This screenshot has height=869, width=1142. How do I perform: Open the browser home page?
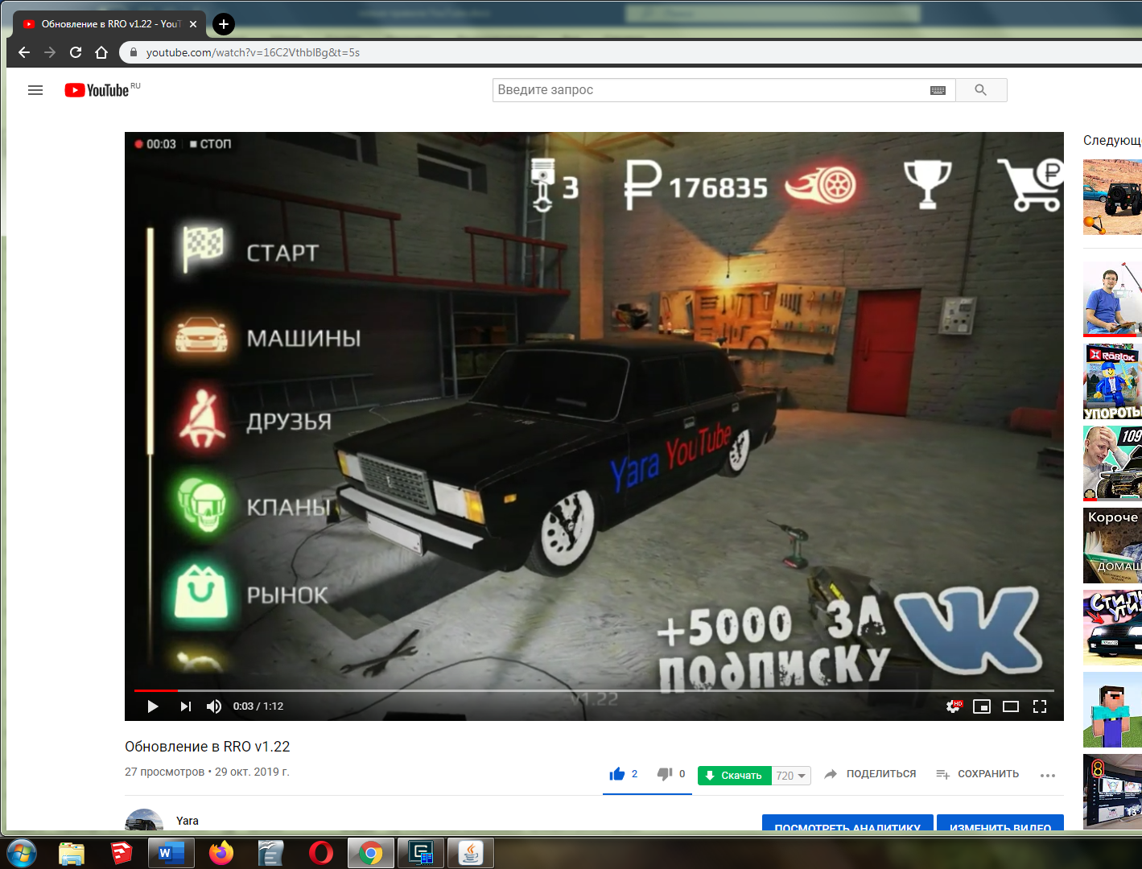tap(101, 52)
